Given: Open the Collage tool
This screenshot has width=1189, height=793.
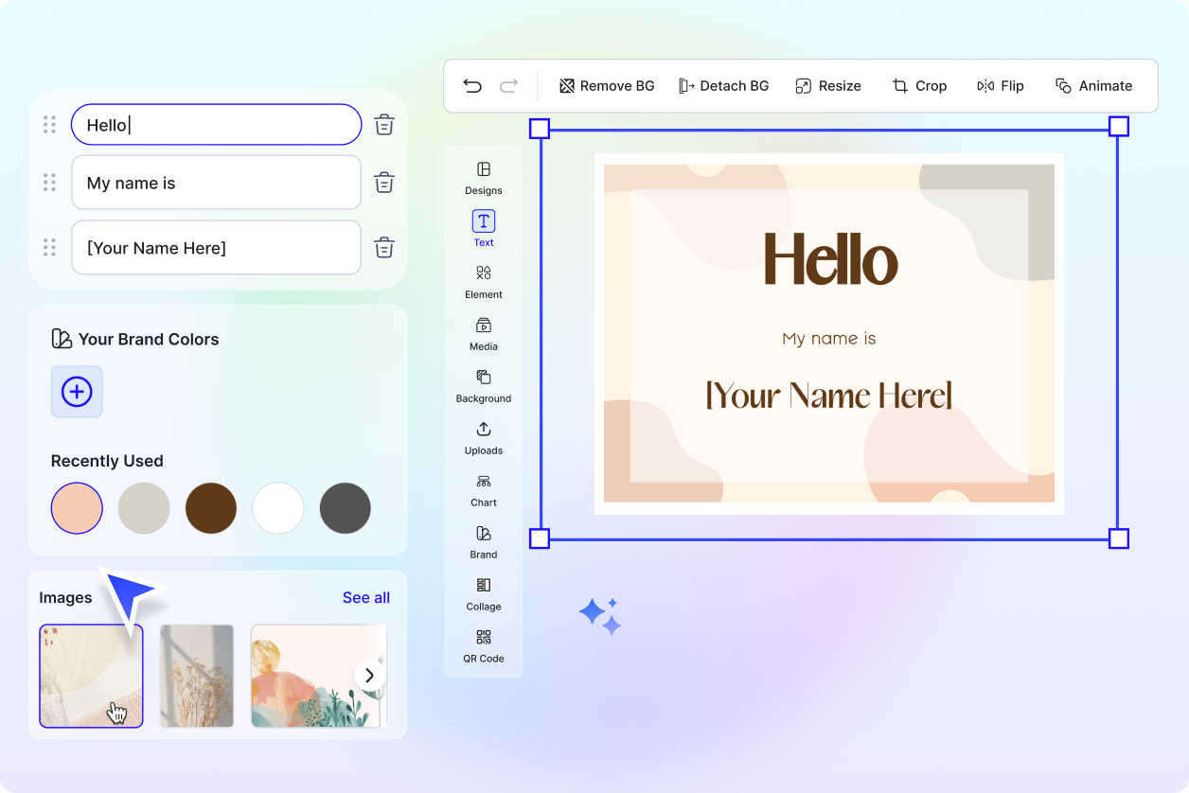Looking at the screenshot, I should [x=484, y=594].
